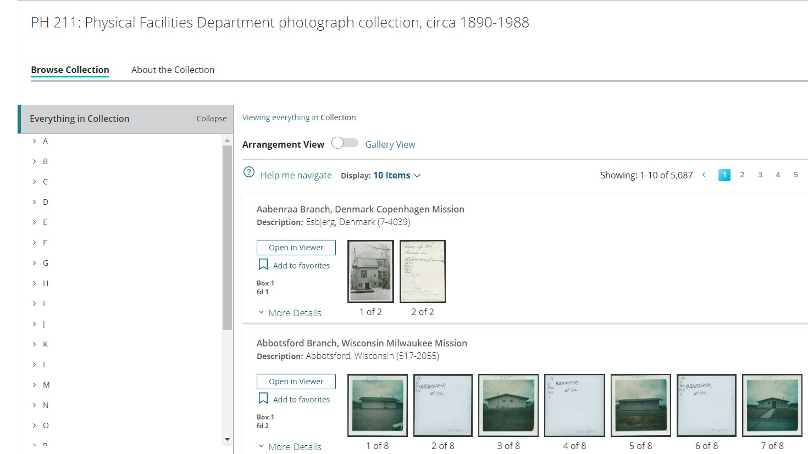Open the Help me navigate question mark icon

point(249,172)
